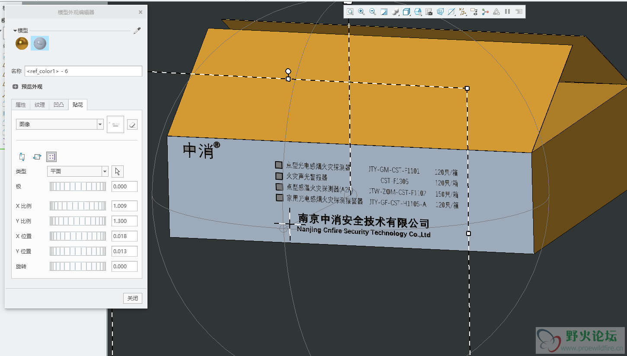The height and width of the screenshot is (356, 627).
Task: Click the 南京中消安全技术有限公司 text on the box
Action: (x=364, y=221)
